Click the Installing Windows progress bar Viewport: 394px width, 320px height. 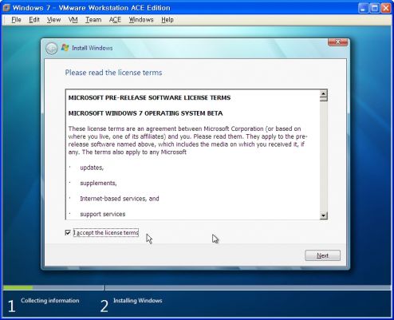click(248, 287)
